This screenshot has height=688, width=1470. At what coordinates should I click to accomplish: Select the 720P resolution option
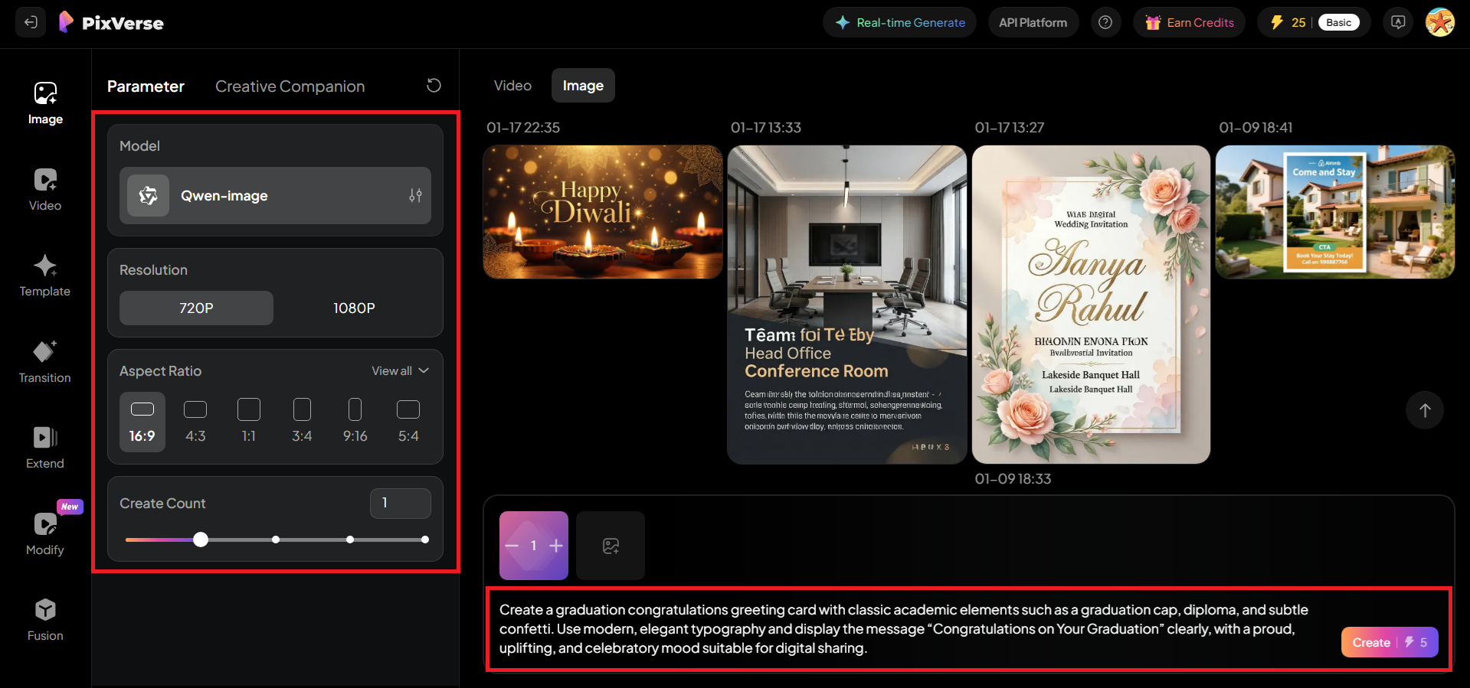click(x=196, y=308)
